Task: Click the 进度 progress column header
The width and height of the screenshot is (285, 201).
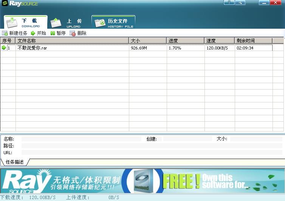Action: pos(185,40)
